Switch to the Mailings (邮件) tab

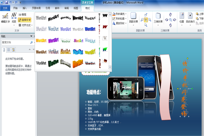pyautogui.click(x=57, y=8)
